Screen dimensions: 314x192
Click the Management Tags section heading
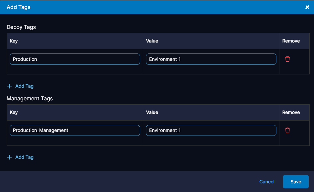click(x=30, y=99)
